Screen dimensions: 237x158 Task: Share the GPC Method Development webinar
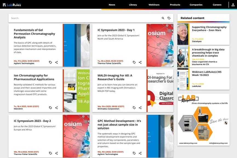140,153
